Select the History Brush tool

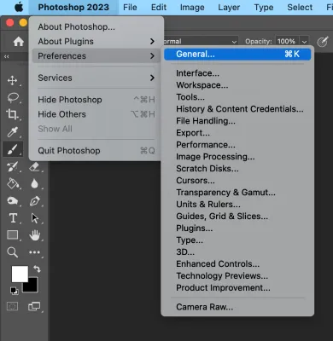[x=12, y=167]
